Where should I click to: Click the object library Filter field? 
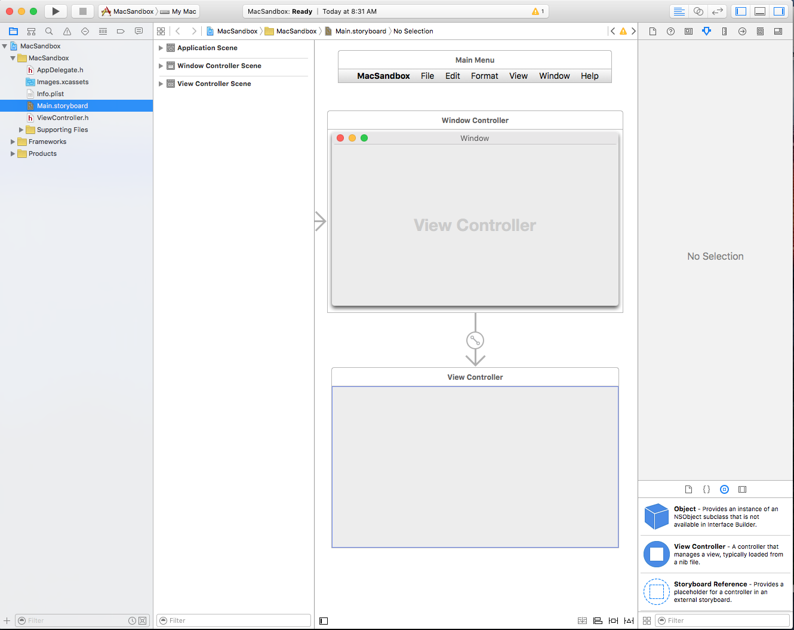coord(722,620)
